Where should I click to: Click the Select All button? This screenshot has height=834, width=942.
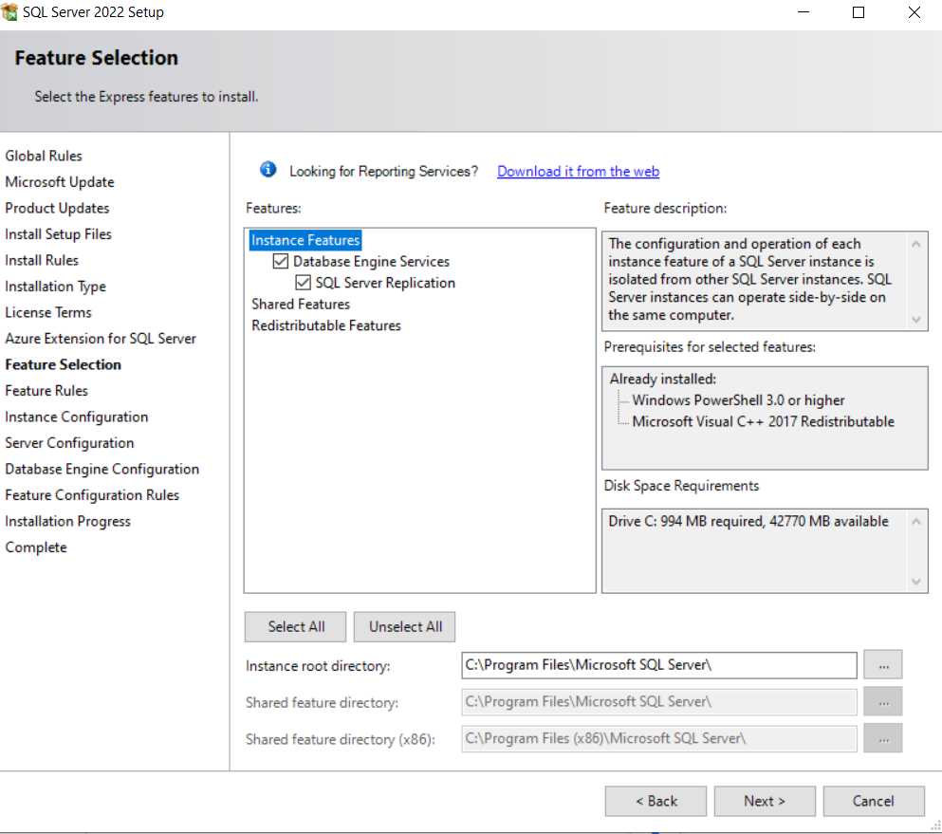(x=296, y=627)
